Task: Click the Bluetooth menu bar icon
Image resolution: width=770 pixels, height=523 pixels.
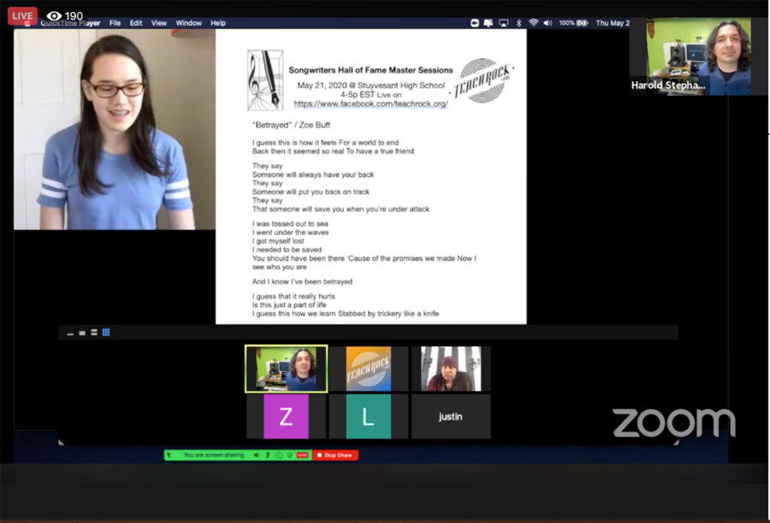Action: (x=518, y=23)
